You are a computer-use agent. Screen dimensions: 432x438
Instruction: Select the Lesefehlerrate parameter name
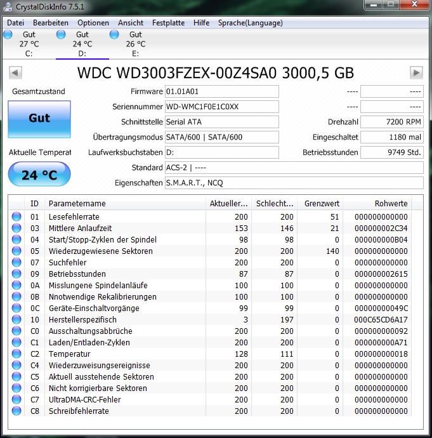[x=74, y=216]
